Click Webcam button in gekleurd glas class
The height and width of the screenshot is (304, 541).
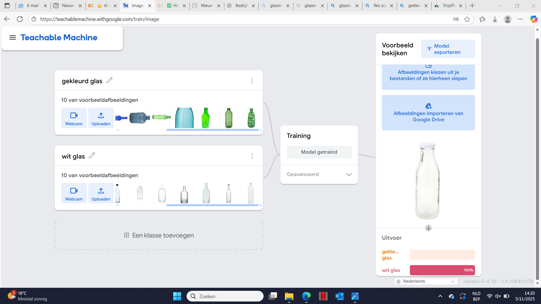(74, 118)
